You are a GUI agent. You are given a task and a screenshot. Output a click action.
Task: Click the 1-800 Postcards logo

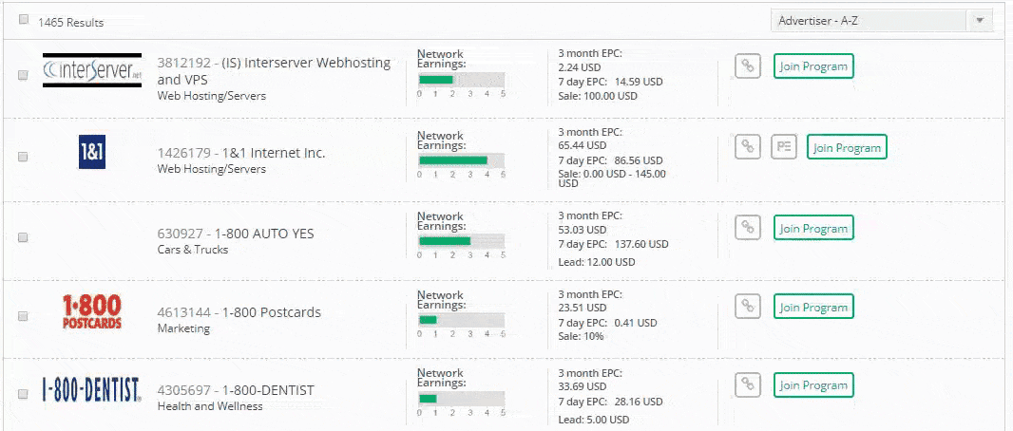coord(92,312)
